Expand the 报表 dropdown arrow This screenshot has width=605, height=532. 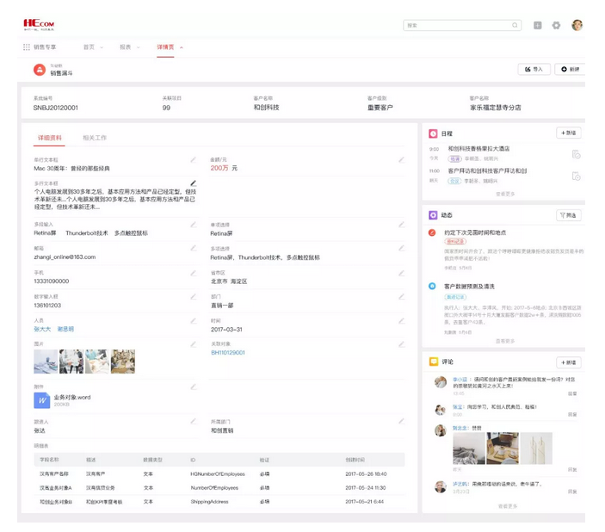[138, 47]
